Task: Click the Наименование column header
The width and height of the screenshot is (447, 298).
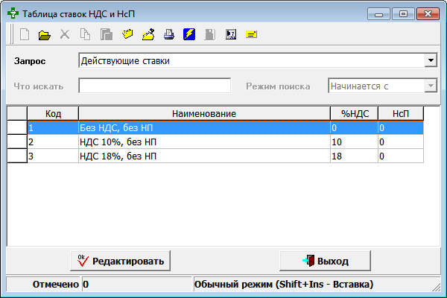Action: 204,113
